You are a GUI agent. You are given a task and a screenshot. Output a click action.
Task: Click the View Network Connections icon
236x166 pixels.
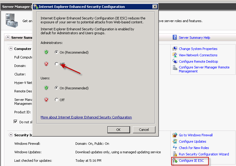[x=175, y=55]
